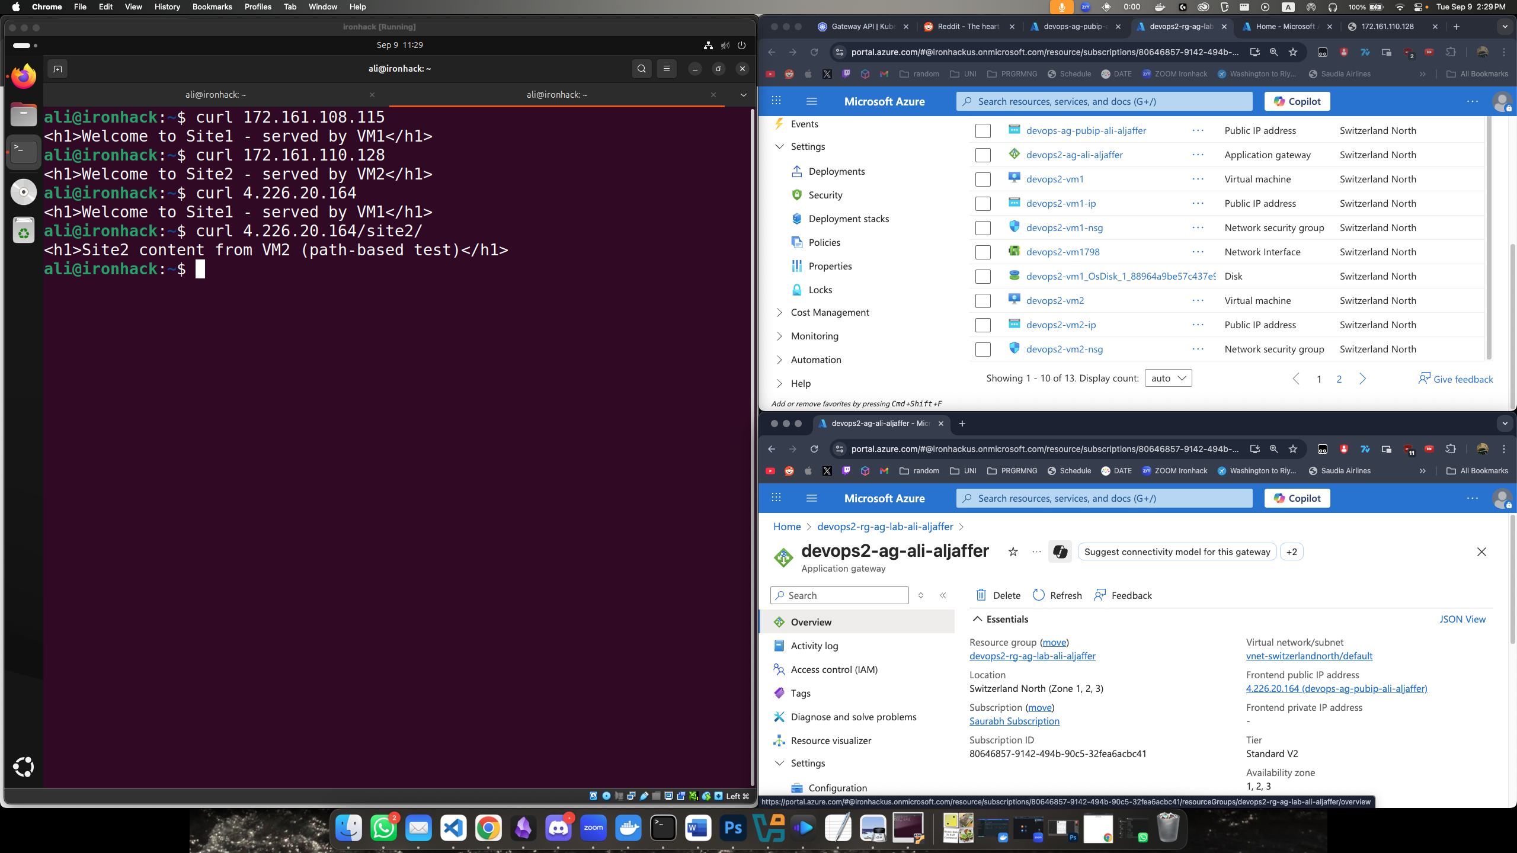Open Activity log in the gateway sidebar
This screenshot has height=853, width=1517.
point(813,646)
